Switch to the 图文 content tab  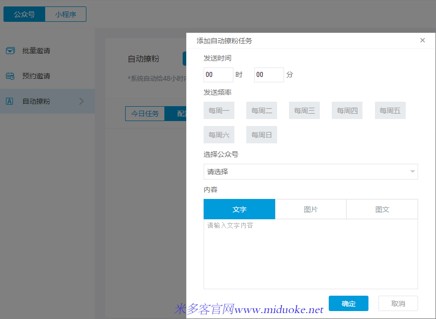382,209
